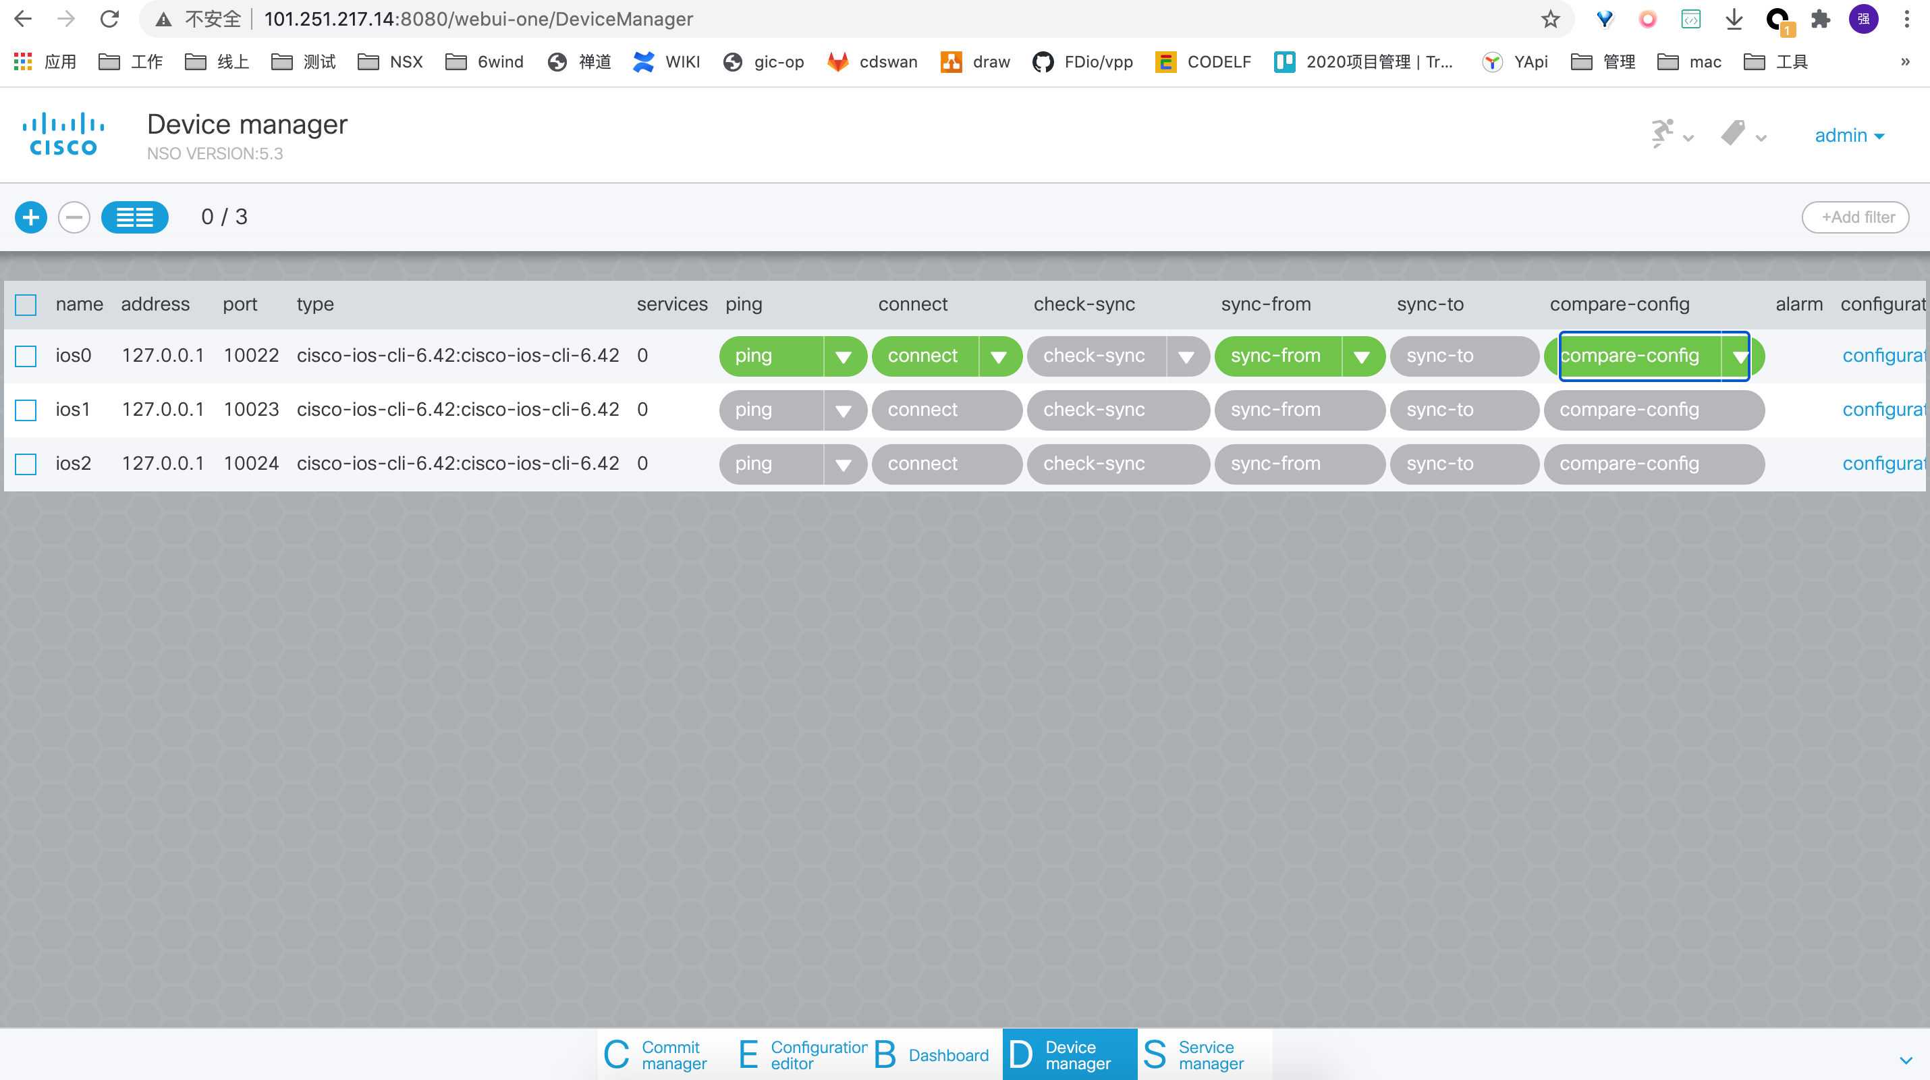
Task: Select the Device manager tab
Action: pyautogui.click(x=1070, y=1054)
